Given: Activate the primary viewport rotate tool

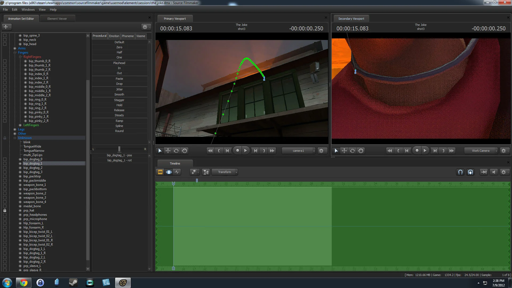Looking at the screenshot, I should (x=176, y=151).
